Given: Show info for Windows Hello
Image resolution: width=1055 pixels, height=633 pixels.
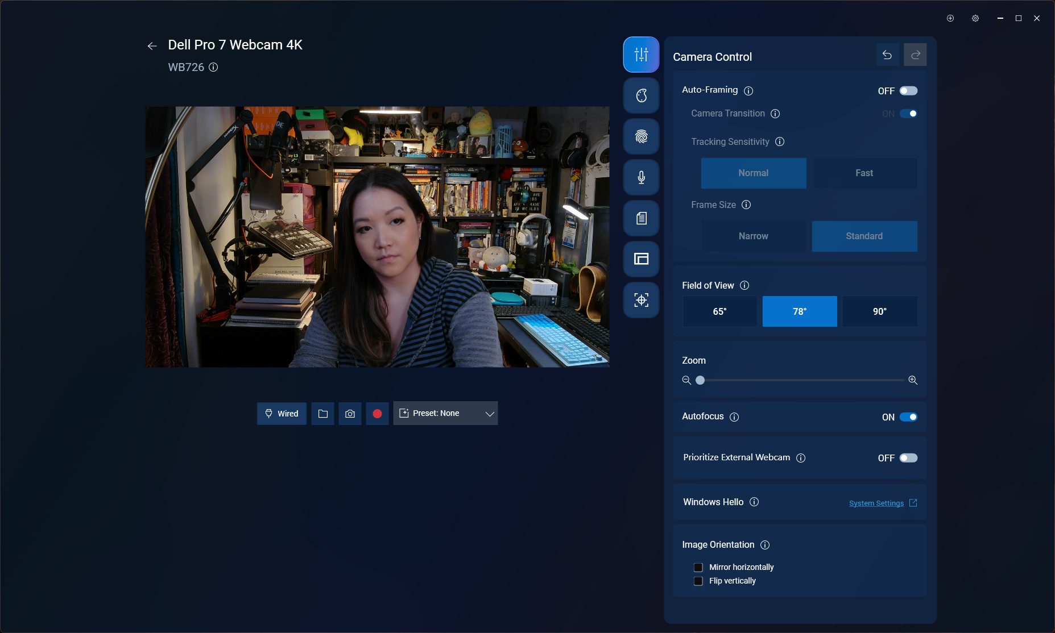Looking at the screenshot, I should [x=754, y=502].
